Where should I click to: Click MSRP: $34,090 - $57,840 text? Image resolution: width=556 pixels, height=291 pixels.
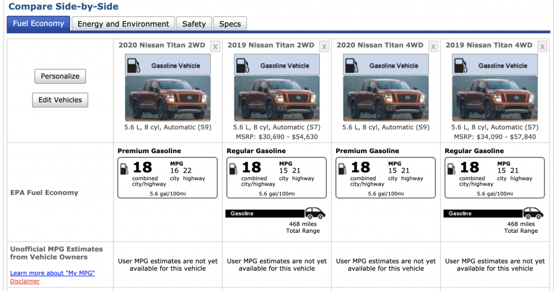coord(495,137)
